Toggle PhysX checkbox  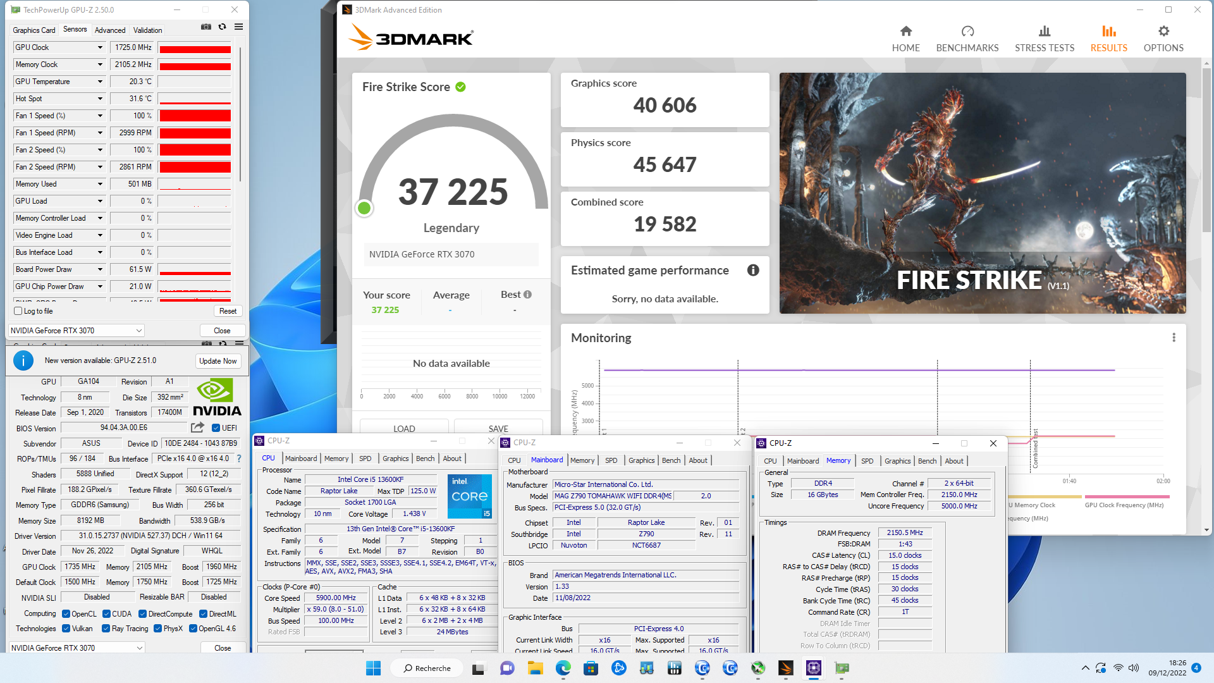pyautogui.click(x=157, y=629)
